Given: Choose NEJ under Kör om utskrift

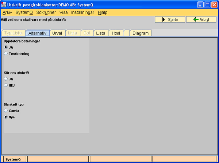Looking at the screenshot, I should pos(6,85).
